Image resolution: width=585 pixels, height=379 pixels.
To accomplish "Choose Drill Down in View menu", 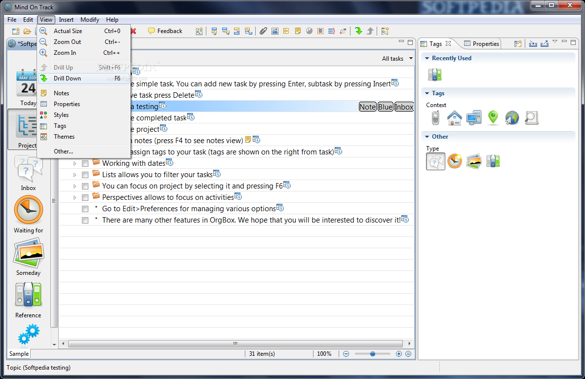I will 84,78.
